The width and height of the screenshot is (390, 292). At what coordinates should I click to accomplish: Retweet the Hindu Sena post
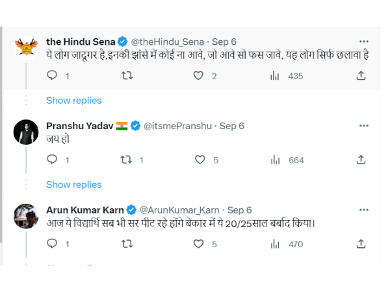128,76
